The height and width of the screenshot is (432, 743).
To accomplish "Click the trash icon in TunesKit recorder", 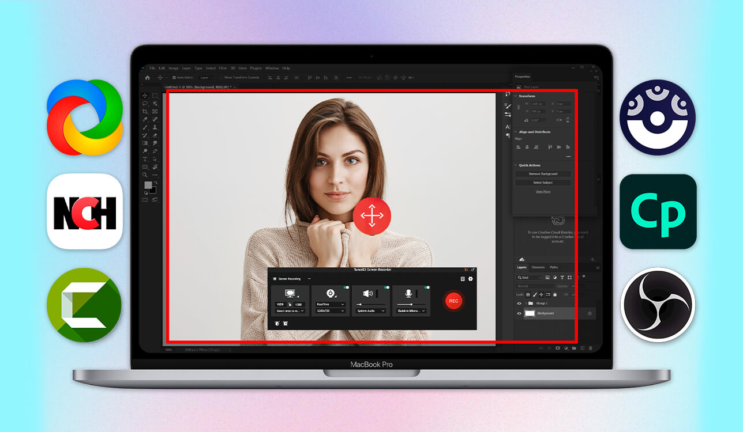I will 463,279.
